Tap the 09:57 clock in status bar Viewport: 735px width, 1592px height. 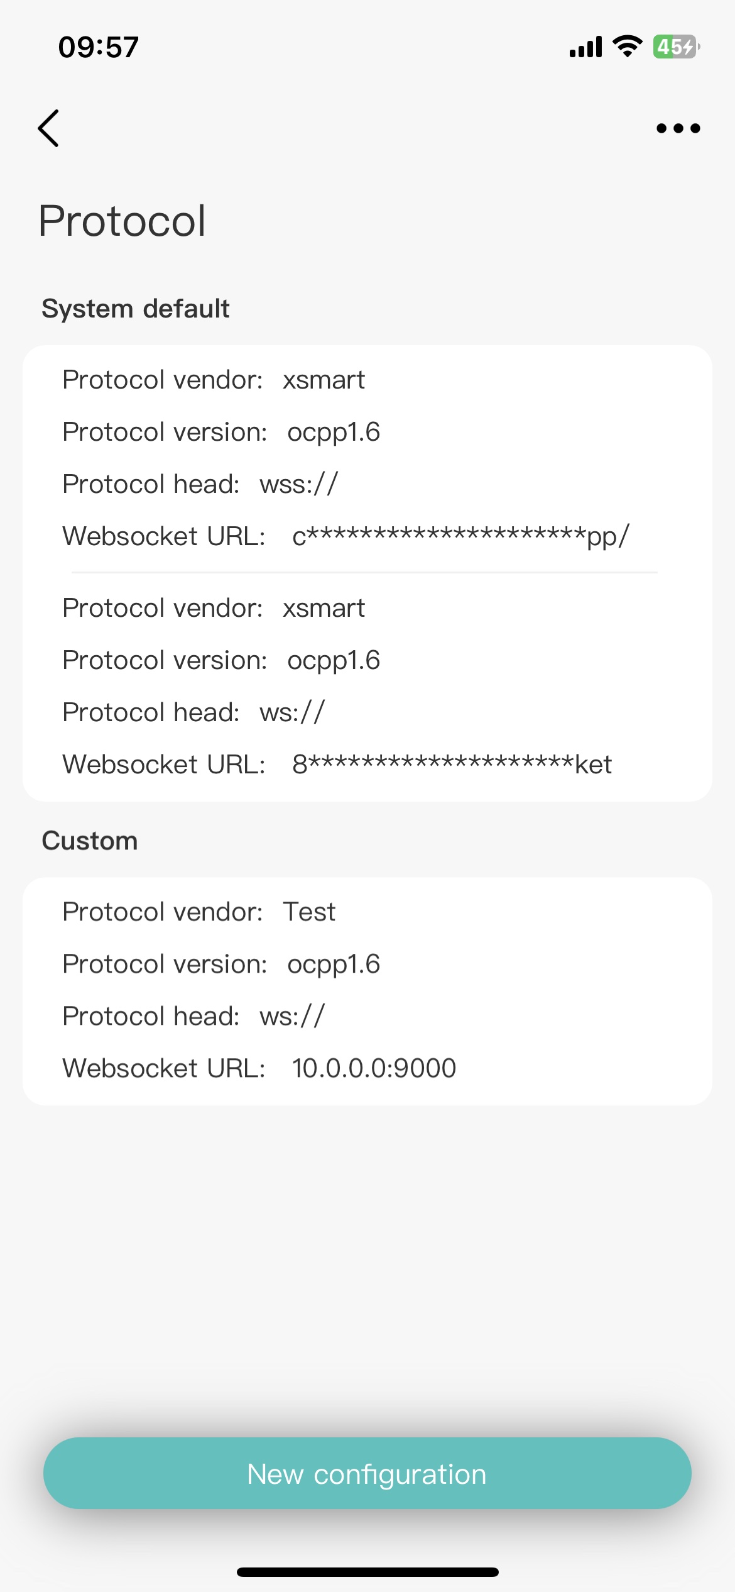pos(99,47)
